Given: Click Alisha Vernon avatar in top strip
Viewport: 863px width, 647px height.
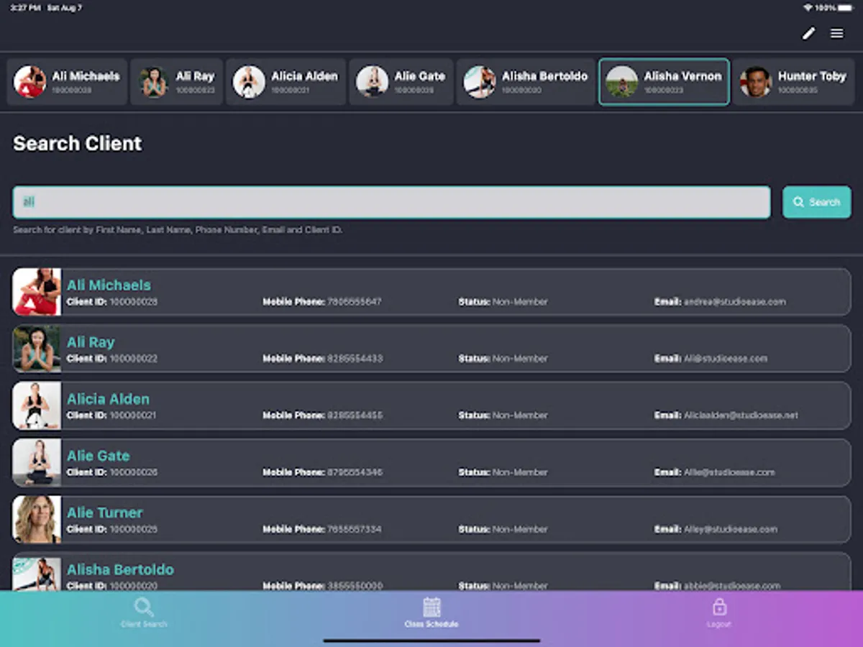Looking at the screenshot, I should [x=622, y=82].
